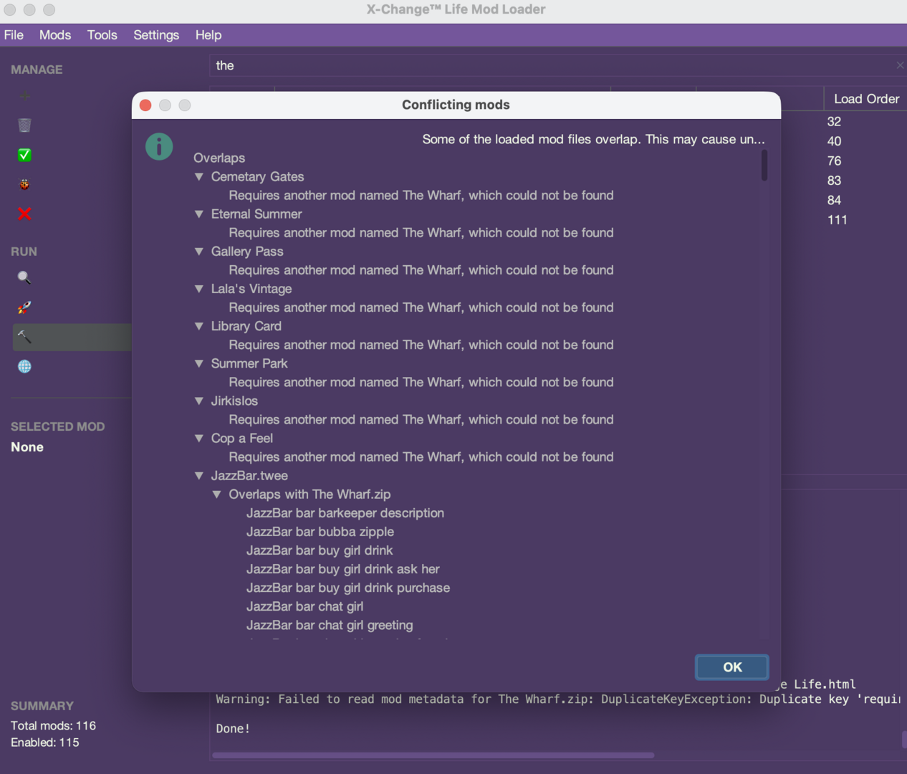Open the Tools menu
Viewport: 907px width, 774px height.
pos(102,35)
